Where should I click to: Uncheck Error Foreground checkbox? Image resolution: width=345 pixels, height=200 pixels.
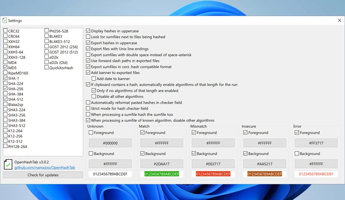pyautogui.click(x=297, y=133)
